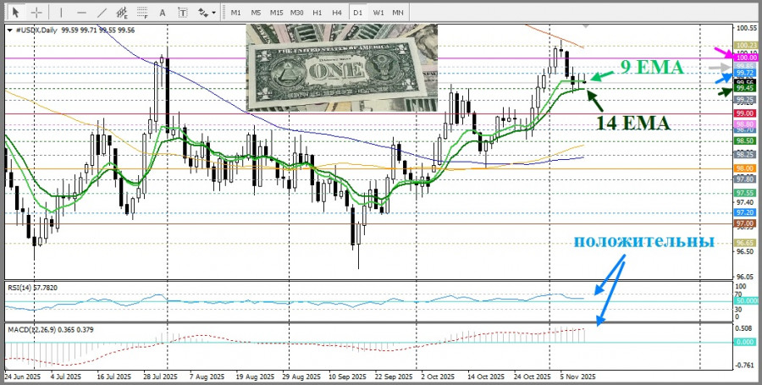Screen dimensions: 762x385
Task: Click the 5 Nov 2025 date label
Action: coord(577,377)
